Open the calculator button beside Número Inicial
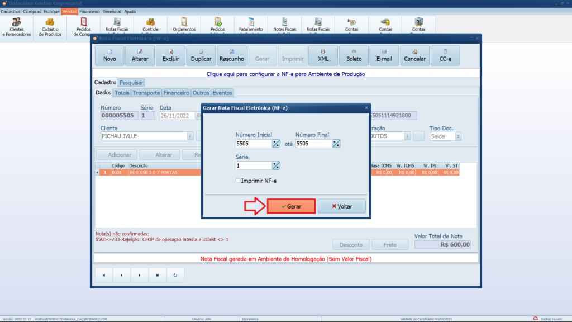 point(276,144)
